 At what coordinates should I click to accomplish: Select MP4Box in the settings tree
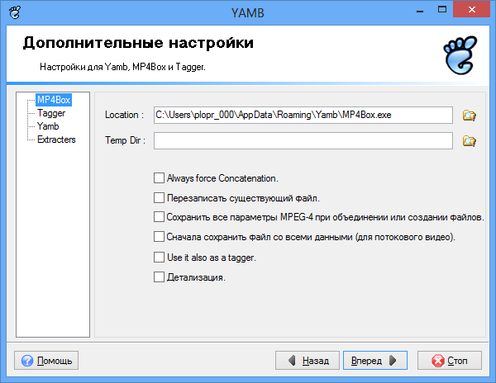[54, 100]
